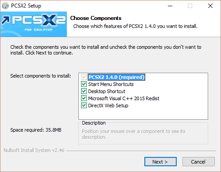221x172 pixels.
Task: Click the PCSX2 PS2 Emulator logo banner
Action: 34,24
